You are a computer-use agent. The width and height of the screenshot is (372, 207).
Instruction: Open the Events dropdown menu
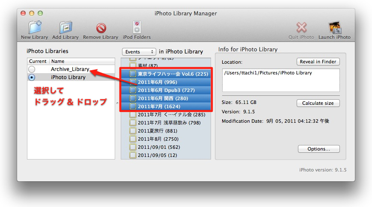pyautogui.click(x=138, y=51)
